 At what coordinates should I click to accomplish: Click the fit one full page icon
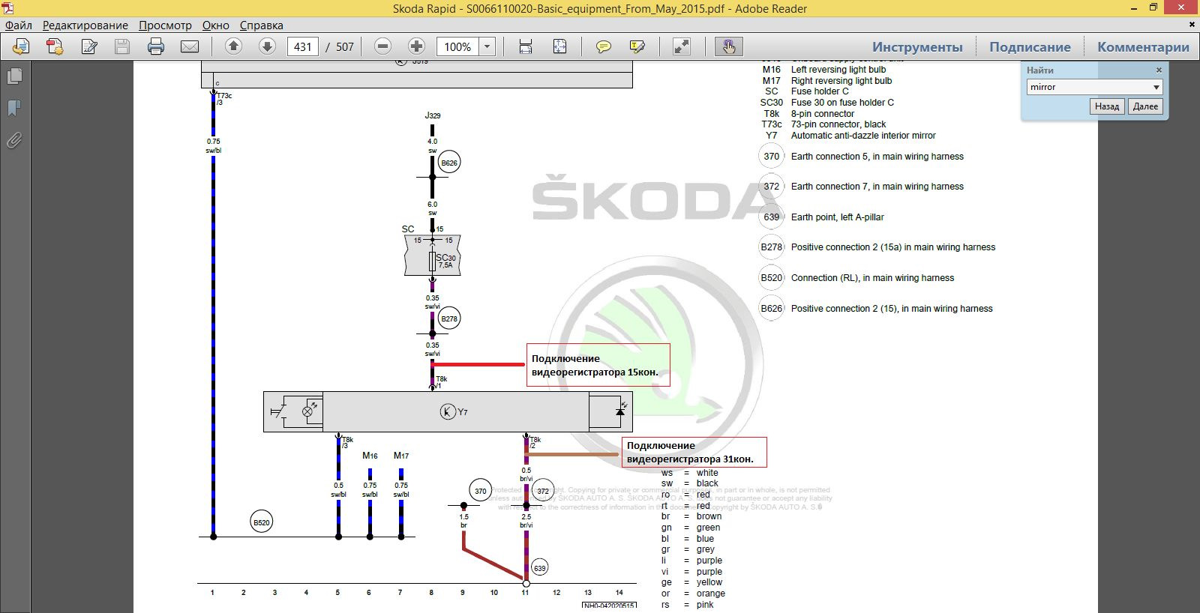559,46
